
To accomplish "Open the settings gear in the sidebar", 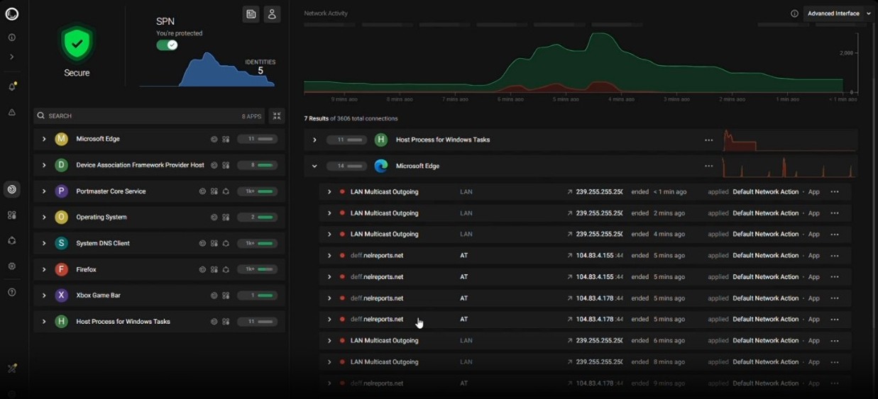I will [x=11, y=266].
